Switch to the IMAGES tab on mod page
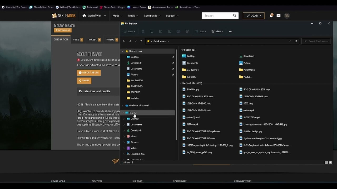This screenshot has height=189, width=337. 95,40
